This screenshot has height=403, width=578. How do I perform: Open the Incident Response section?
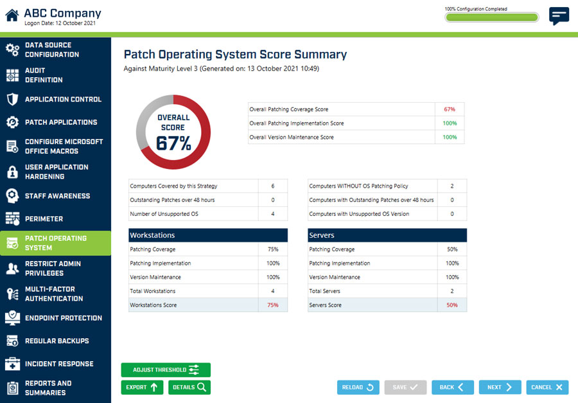[x=56, y=363]
